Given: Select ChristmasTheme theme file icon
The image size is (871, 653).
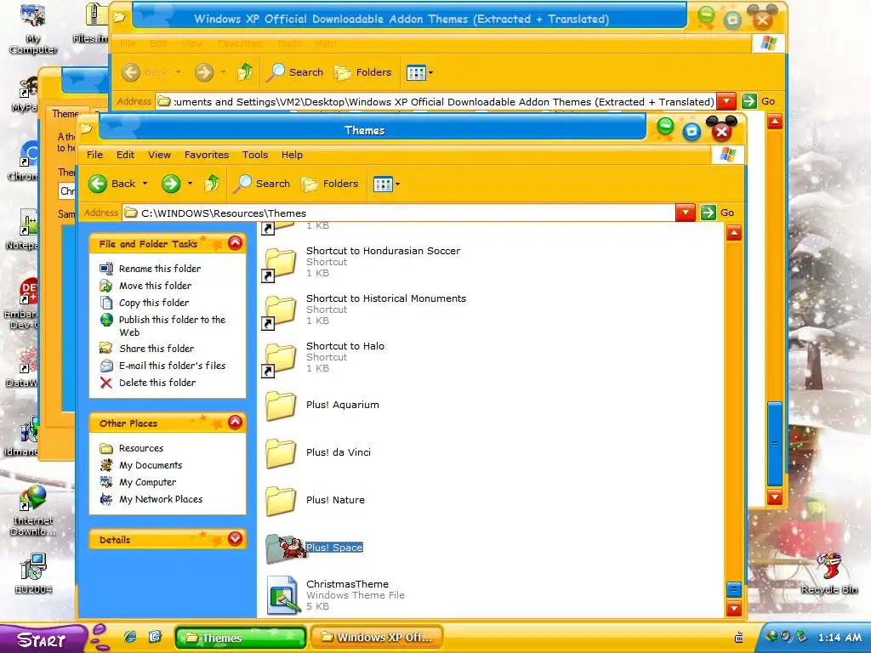Looking at the screenshot, I should tap(283, 595).
